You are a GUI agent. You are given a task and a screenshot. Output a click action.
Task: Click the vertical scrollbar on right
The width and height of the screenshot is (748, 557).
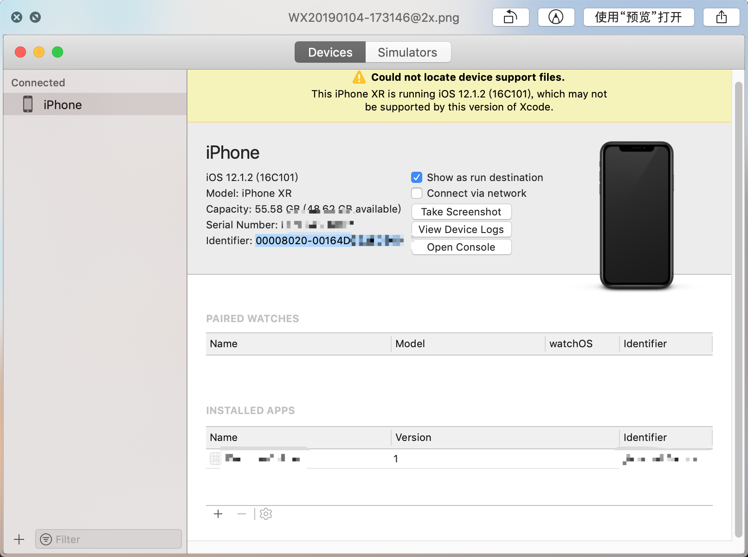point(739,310)
